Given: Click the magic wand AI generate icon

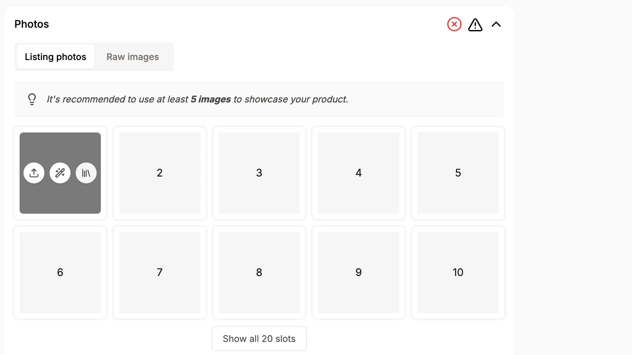Looking at the screenshot, I should pyautogui.click(x=60, y=173).
